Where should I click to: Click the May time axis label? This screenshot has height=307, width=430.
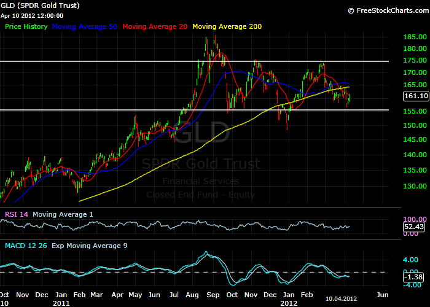click(x=135, y=295)
